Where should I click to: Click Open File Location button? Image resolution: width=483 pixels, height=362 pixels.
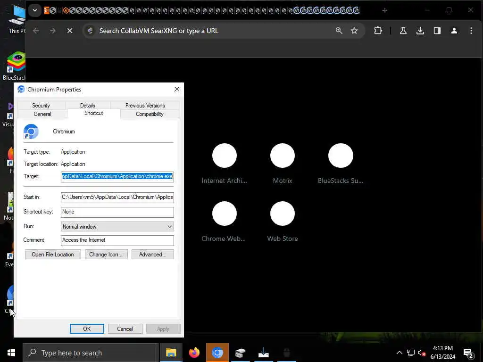[53, 255]
